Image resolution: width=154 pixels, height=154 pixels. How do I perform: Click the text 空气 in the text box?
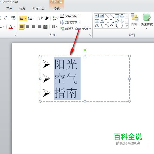(66, 79)
